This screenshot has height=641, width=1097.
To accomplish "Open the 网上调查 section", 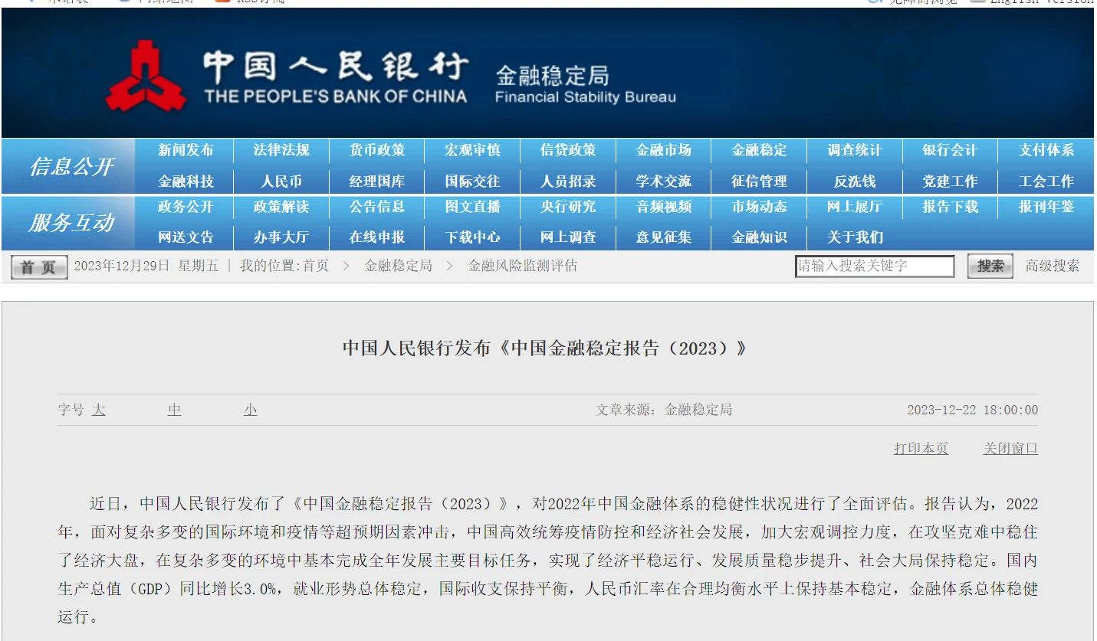I will [567, 237].
